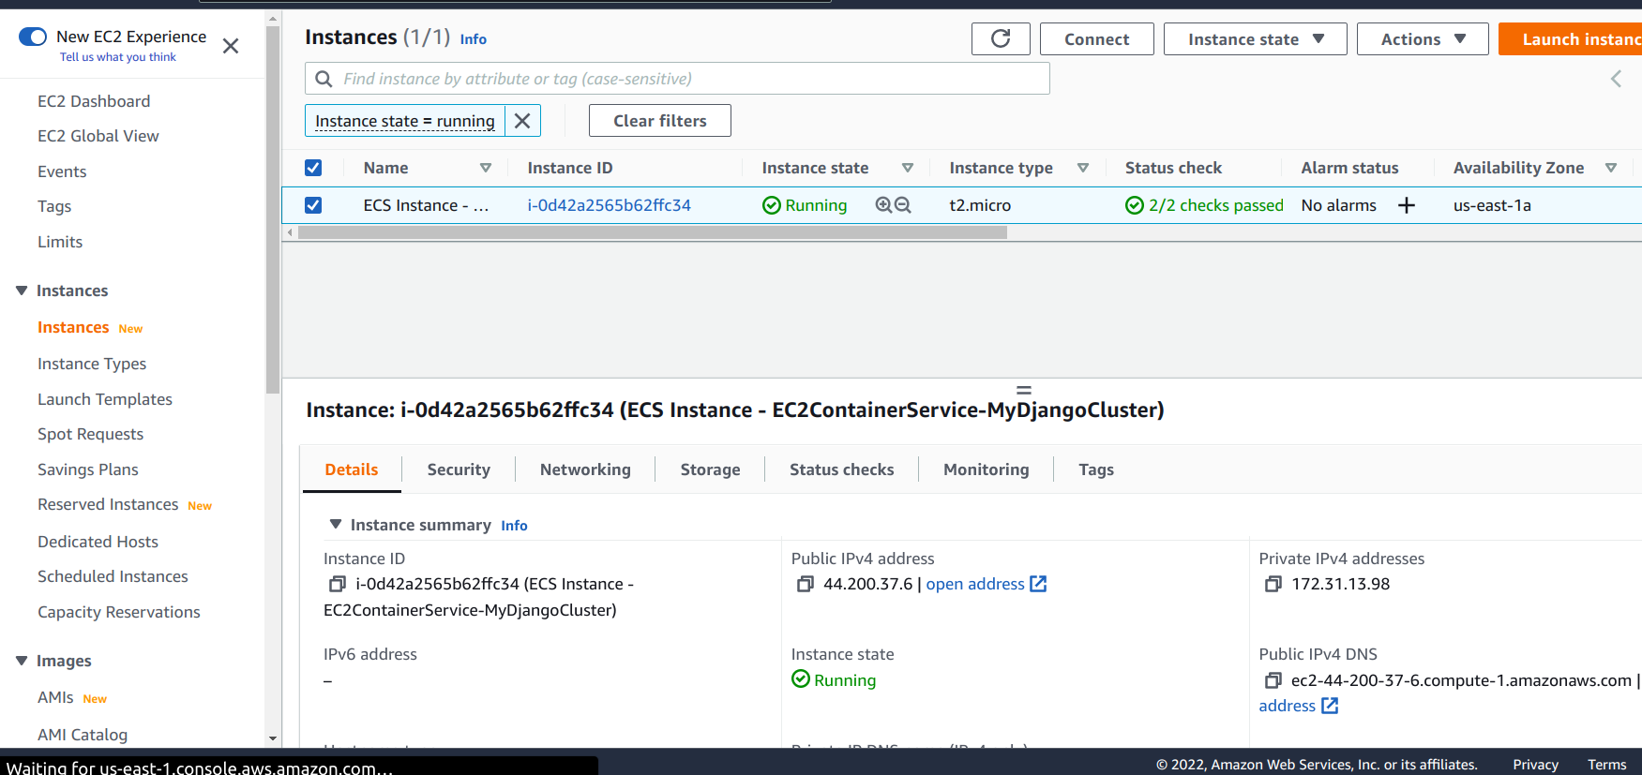Collapse the side panel chevron at right
Screen dimensions: 1642x775
click(x=1616, y=79)
